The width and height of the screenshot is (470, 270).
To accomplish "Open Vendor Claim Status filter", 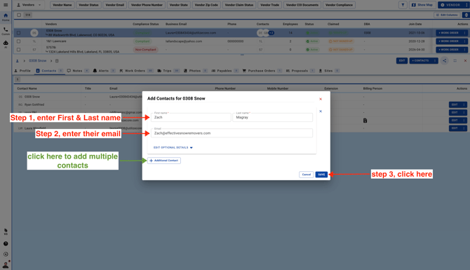I will coord(239,5).
